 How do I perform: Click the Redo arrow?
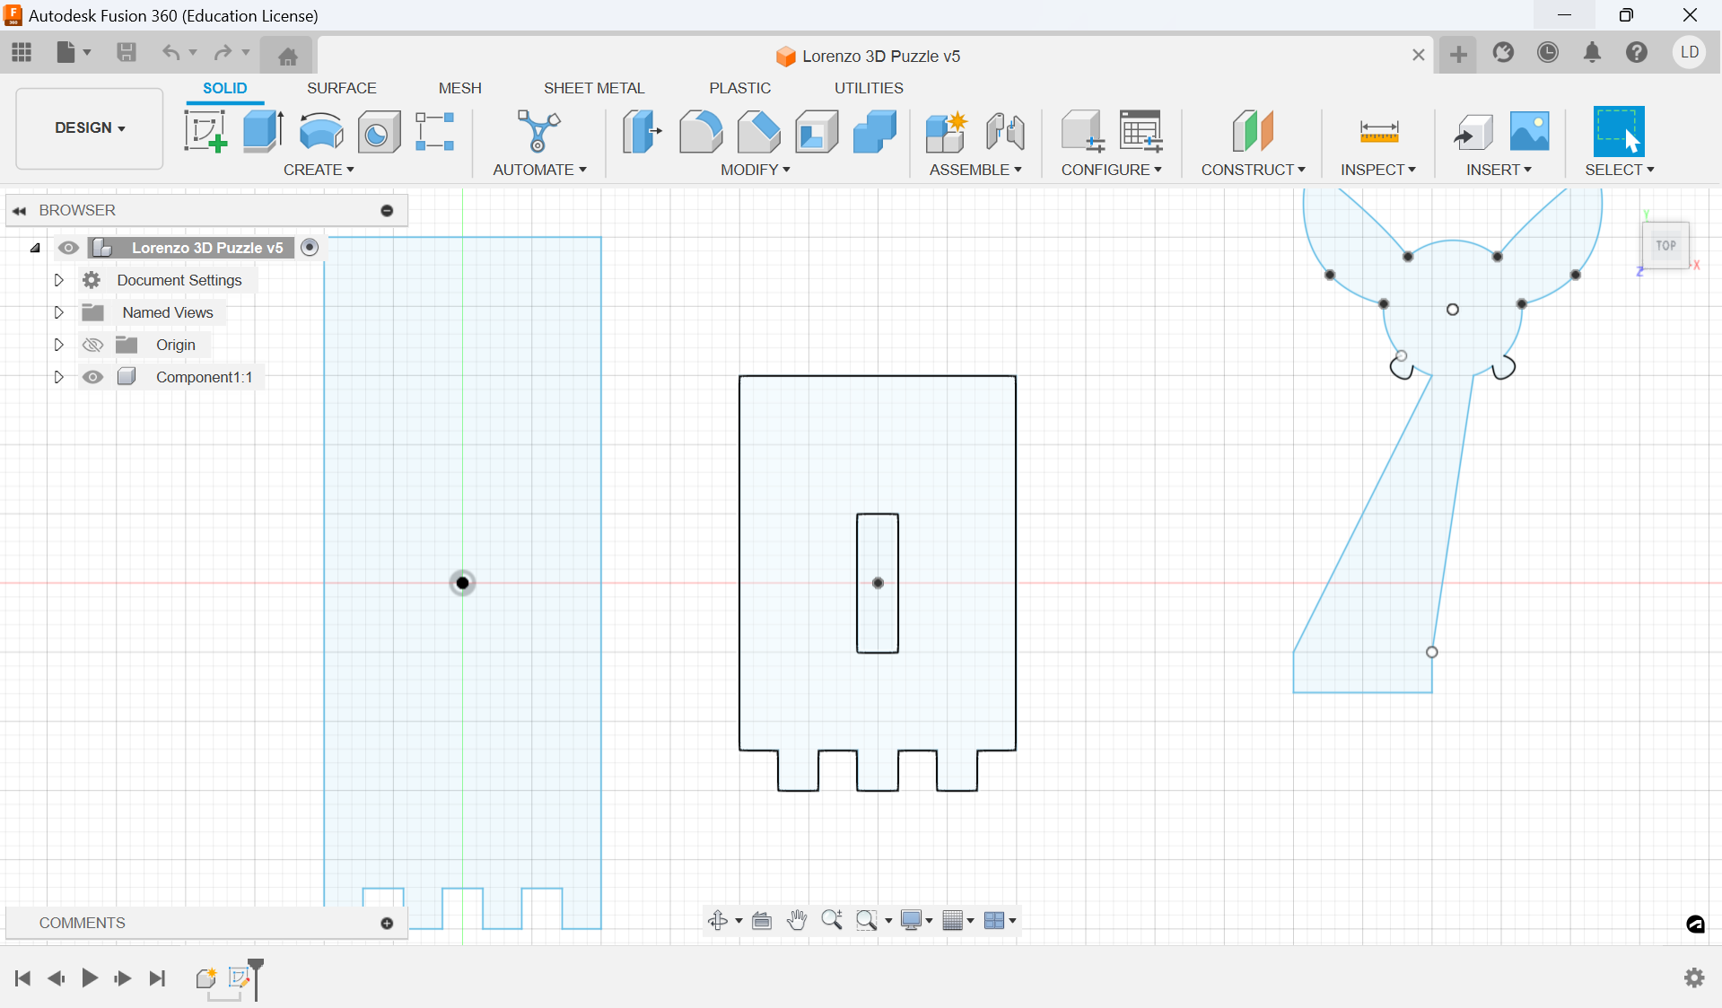click(223, 52)
